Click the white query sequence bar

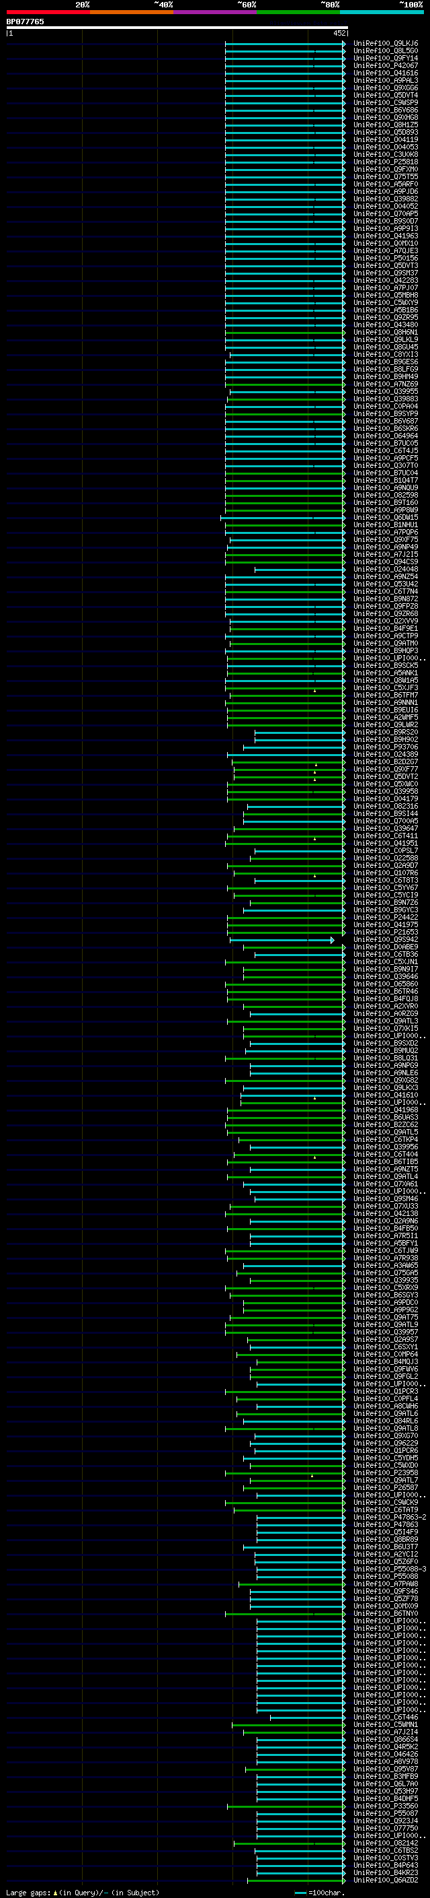177,28
